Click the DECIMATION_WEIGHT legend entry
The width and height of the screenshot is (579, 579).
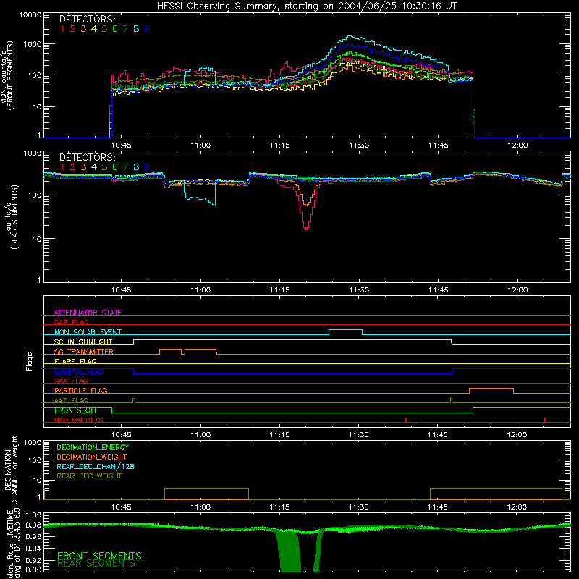pyautogui.click(x=92, y=457)
